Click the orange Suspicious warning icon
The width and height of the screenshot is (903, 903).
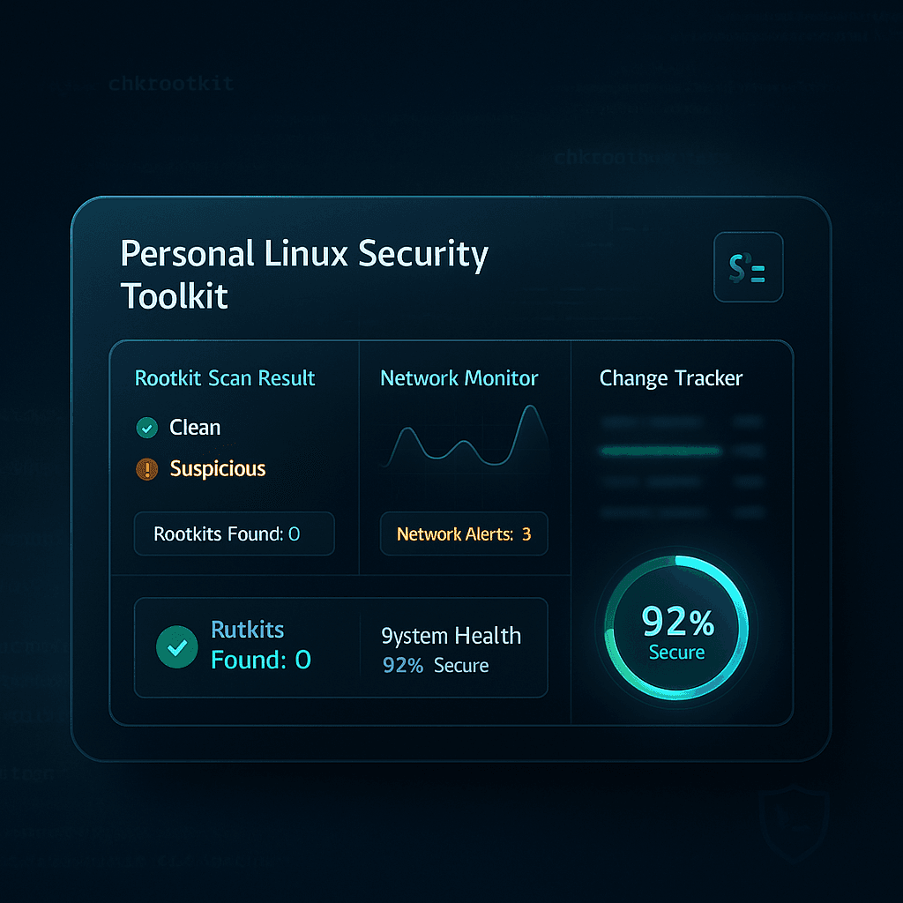coord(146,469)
